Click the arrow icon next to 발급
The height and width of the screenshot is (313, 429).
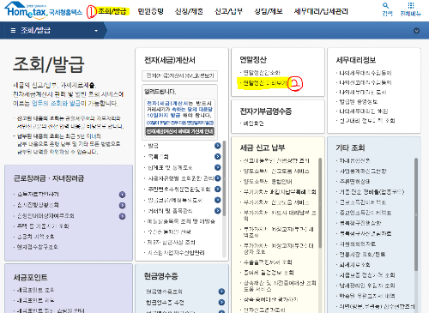point(218,146)
